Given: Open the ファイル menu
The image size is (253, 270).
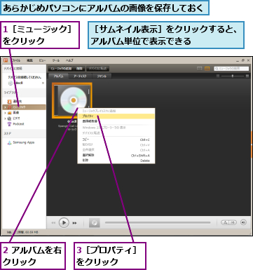Looking at the screenshot, I should pyautogui.click(x=16, y=60).
